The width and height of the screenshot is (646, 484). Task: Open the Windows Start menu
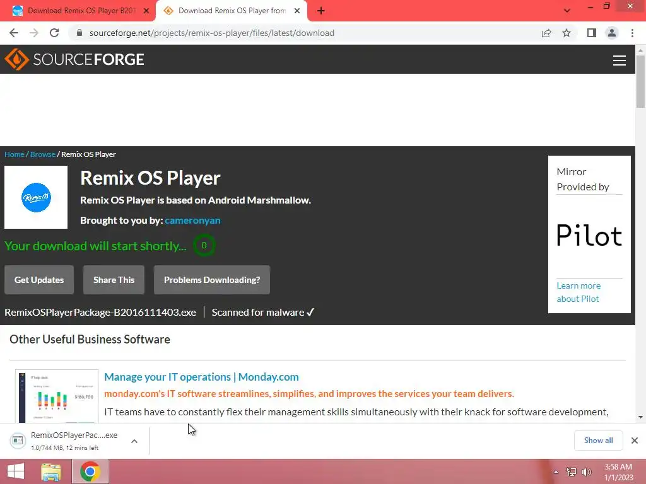point(16,471)
